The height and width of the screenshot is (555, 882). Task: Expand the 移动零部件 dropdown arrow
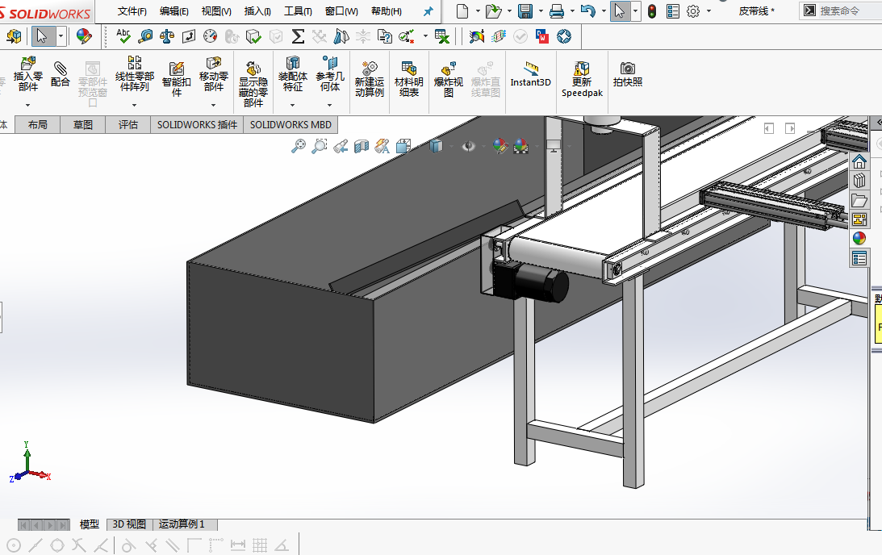[x=214, y=105]
